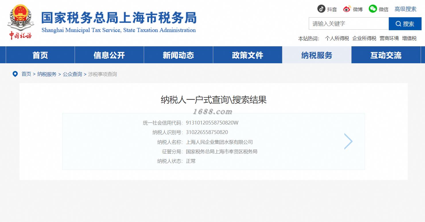425x222 pixels.
Task: Click the 纳税人名称 label
Action: (x=170, y=142)
